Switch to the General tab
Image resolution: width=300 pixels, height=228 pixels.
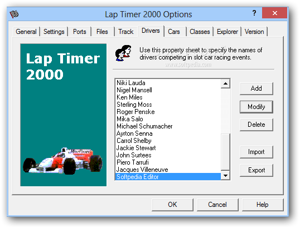(x=26, y=32)
